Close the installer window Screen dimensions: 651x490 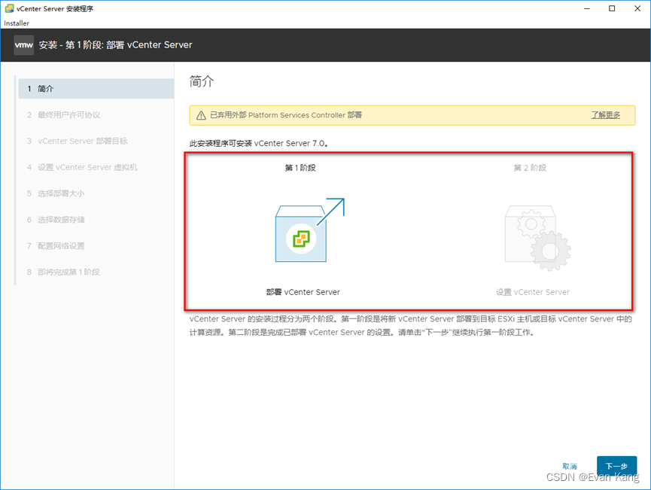coord(637,8)
